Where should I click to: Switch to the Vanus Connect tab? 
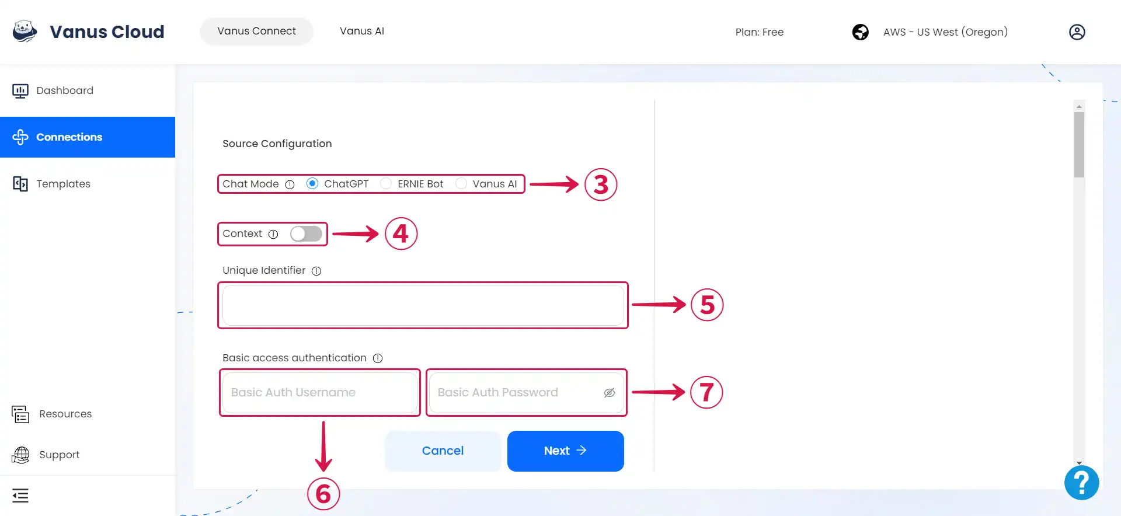coord(257,32)
